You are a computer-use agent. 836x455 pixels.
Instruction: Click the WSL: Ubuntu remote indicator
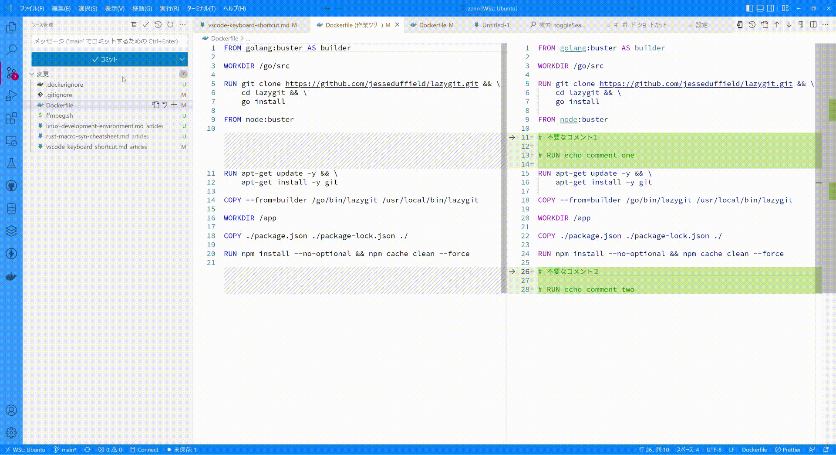pyautogui.click(x=25, y=450)
